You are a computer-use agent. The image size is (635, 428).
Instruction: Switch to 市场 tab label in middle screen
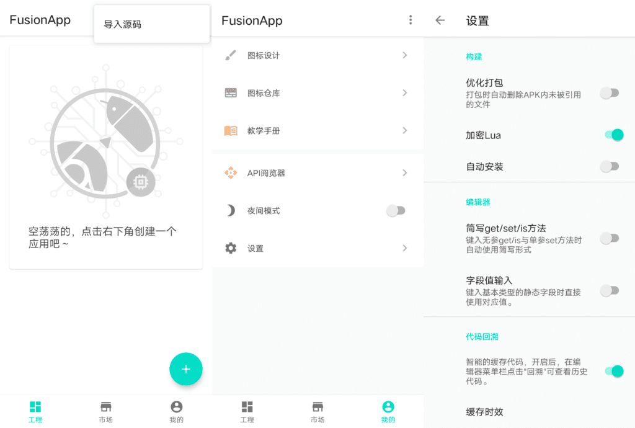click(x=317, y=420)
